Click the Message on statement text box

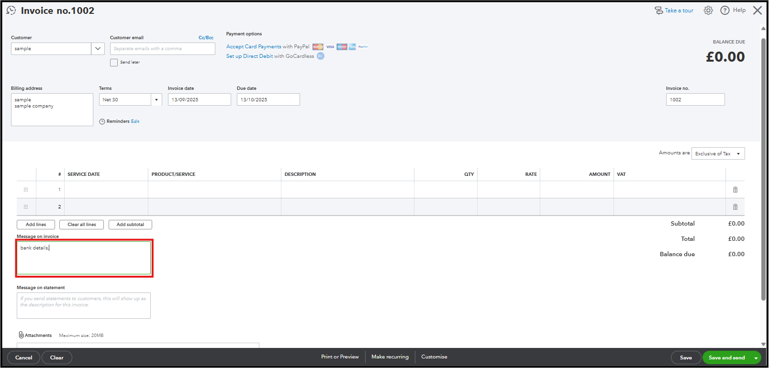click(84, 305)
